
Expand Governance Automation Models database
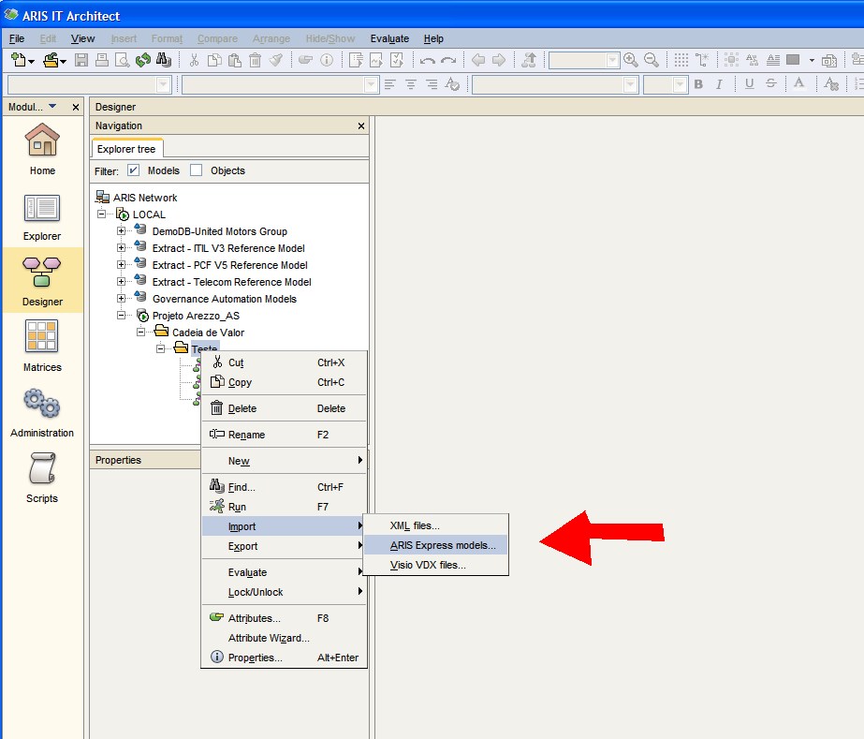click(x=122, y=299)
